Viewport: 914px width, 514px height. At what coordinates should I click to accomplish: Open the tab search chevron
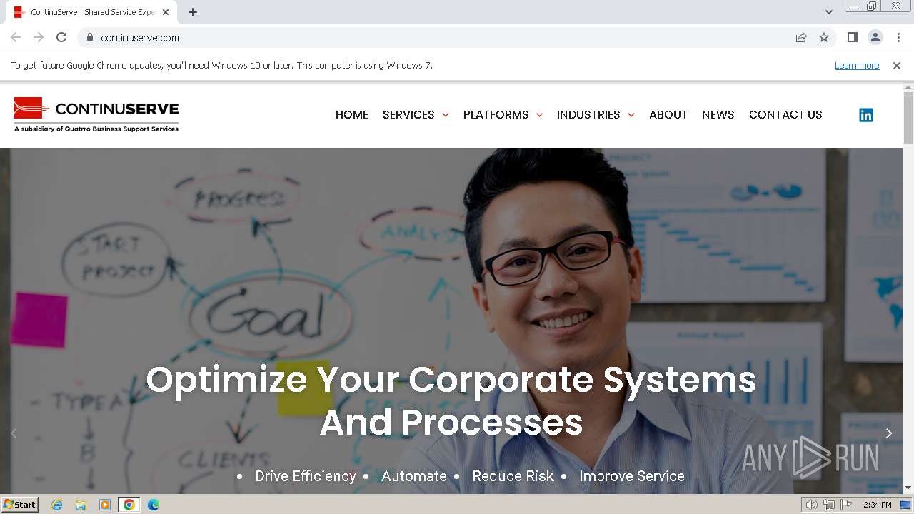point(829,12)
